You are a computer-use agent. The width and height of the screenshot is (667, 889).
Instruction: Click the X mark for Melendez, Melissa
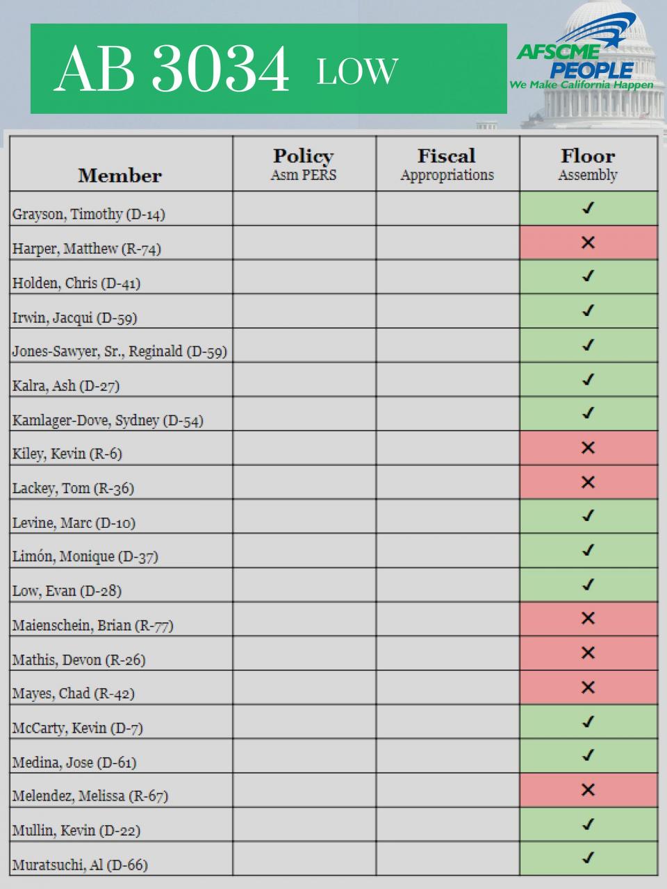tap(588, 790)
